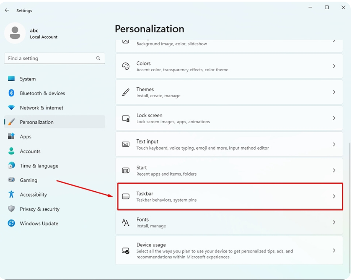Click the Lock screen icon

coord(126,118)
